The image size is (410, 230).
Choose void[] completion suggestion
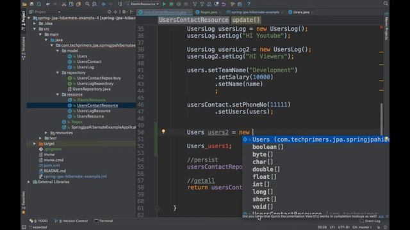coord(316,206)
